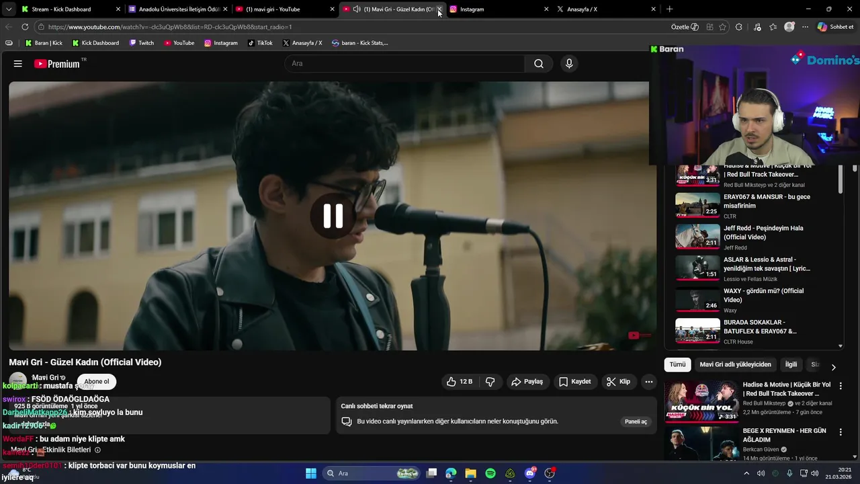Open favorites list icon in toolbar

(773, 27)
